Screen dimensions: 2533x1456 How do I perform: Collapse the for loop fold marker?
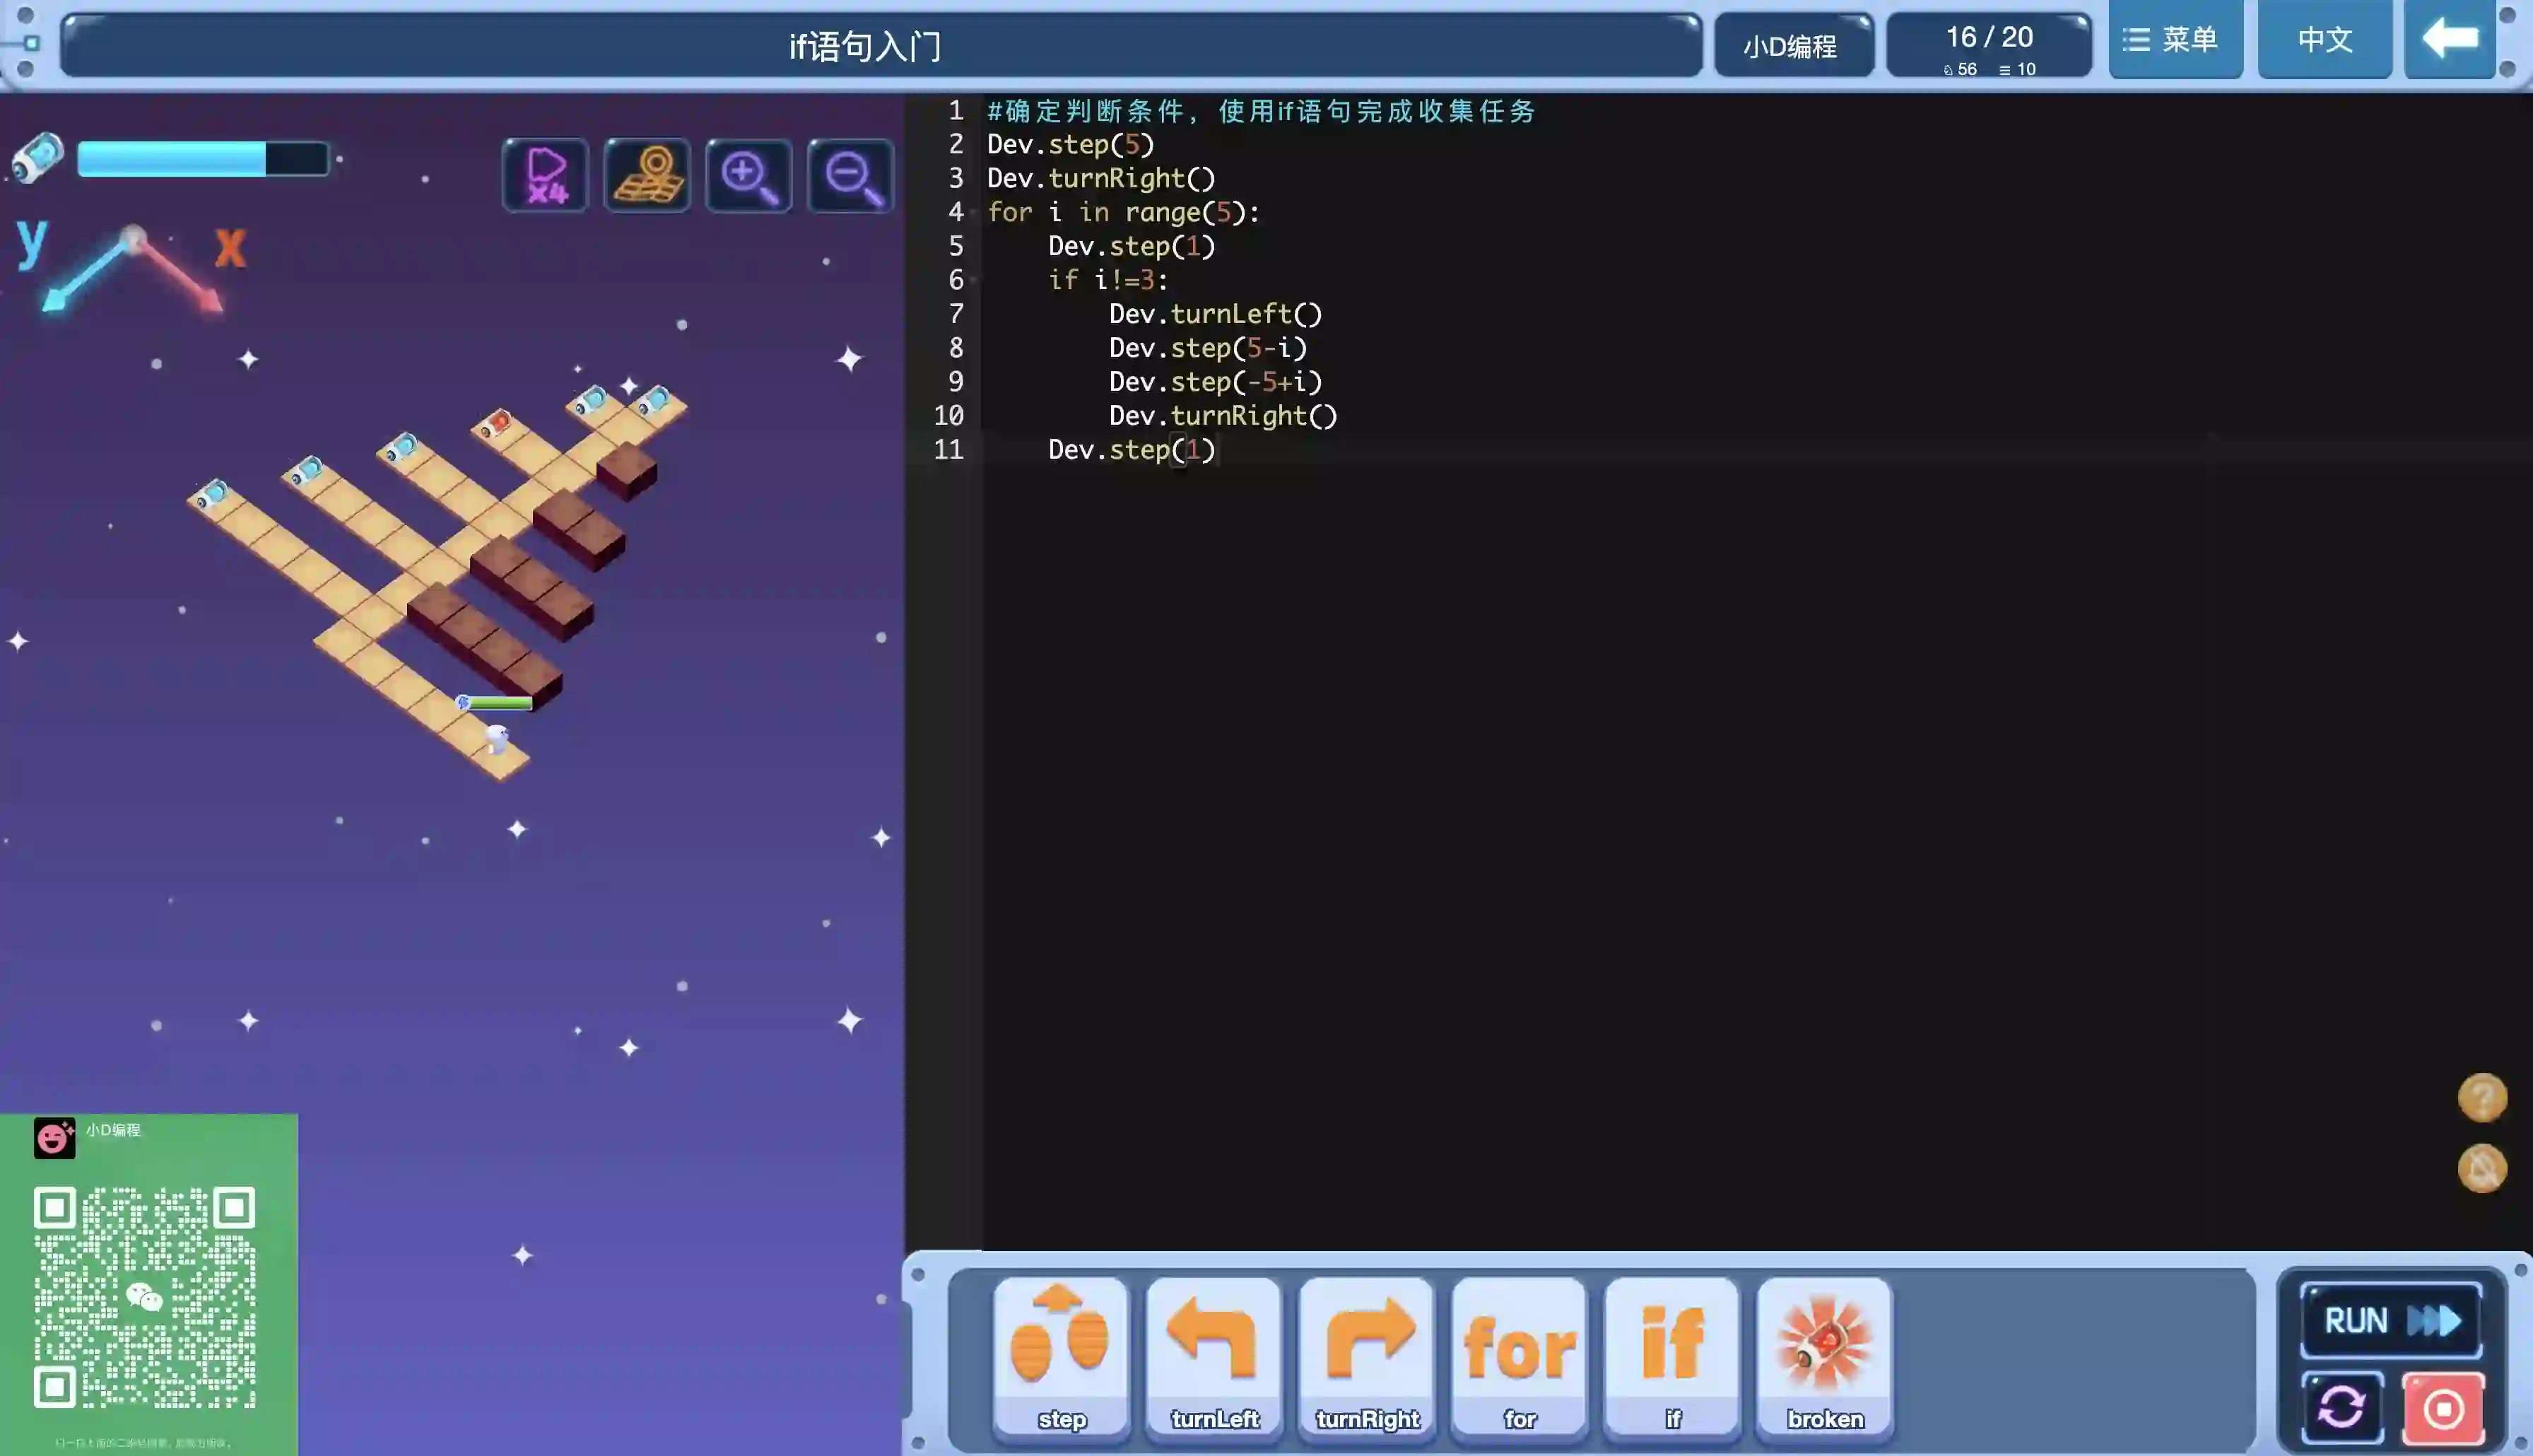972,213
